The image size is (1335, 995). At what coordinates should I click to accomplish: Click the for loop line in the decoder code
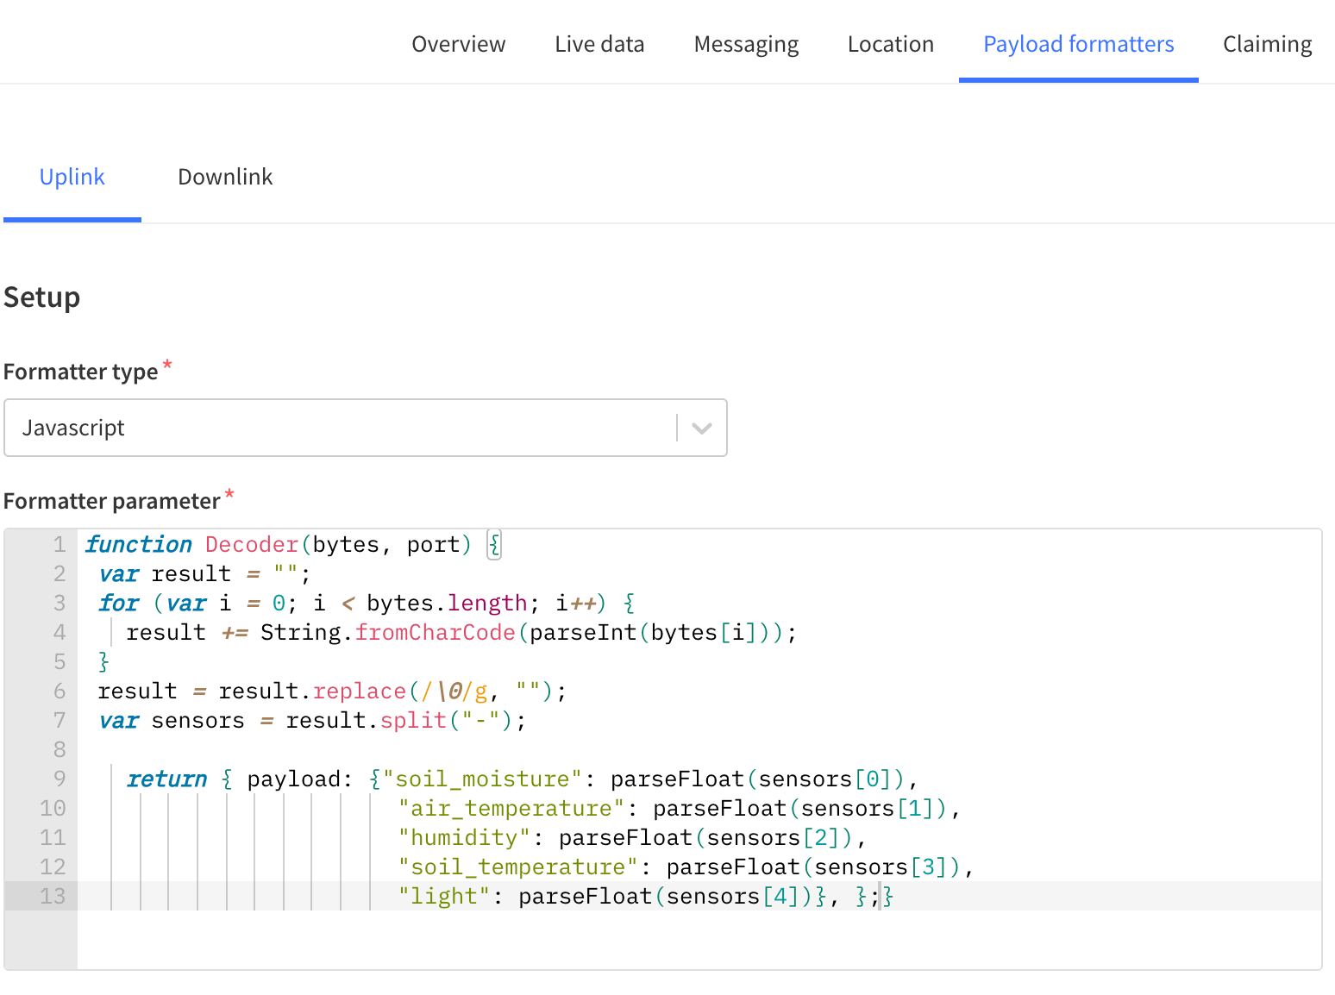tap(362, 603)
